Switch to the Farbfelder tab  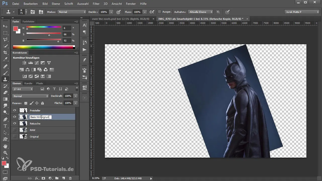(28, 22)
